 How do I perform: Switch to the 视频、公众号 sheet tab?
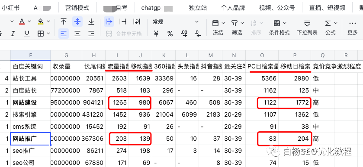pyautogui.click(x=277, y=8)
